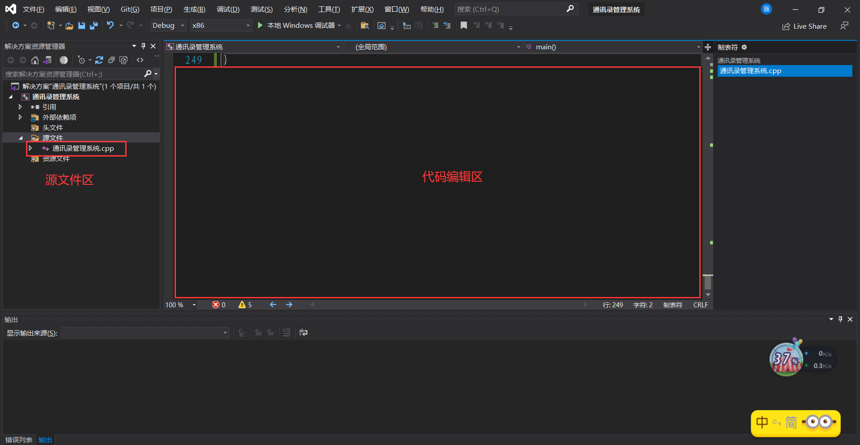Open the project scope dropdown 通讯录管理系统
The width and height of the screenshot is (860, 445).
point(253,47)
